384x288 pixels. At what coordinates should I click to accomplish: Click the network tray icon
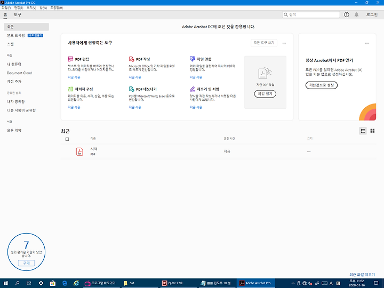pos(305,283)
